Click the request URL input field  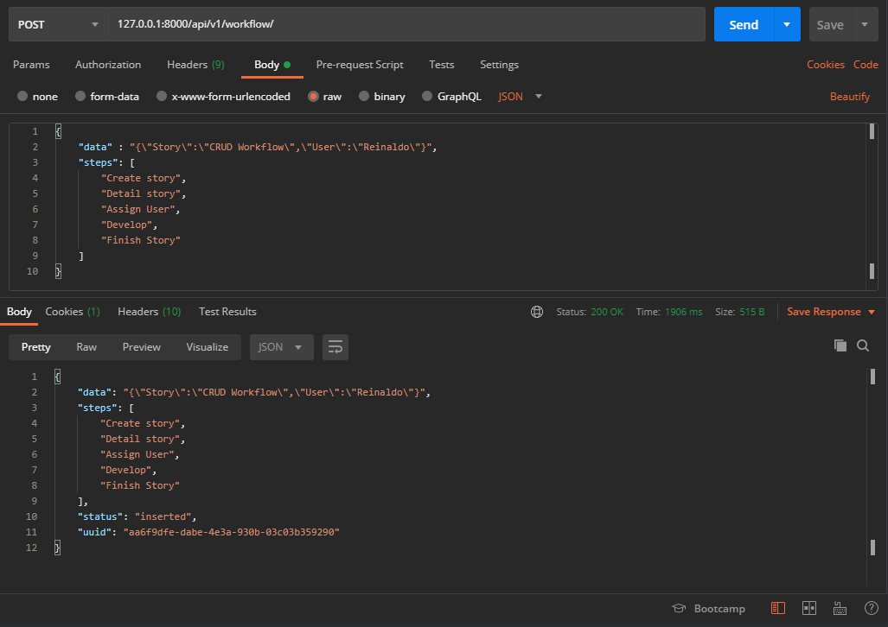406,24
